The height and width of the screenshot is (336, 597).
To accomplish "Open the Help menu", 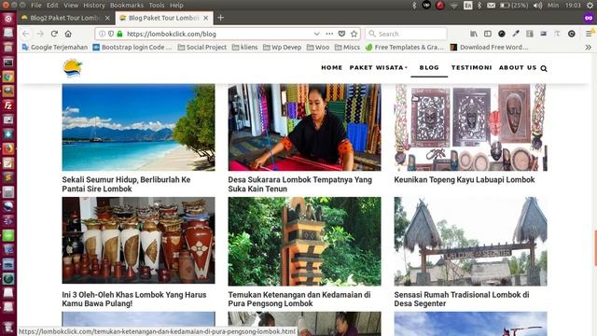I will coord(176,6).
